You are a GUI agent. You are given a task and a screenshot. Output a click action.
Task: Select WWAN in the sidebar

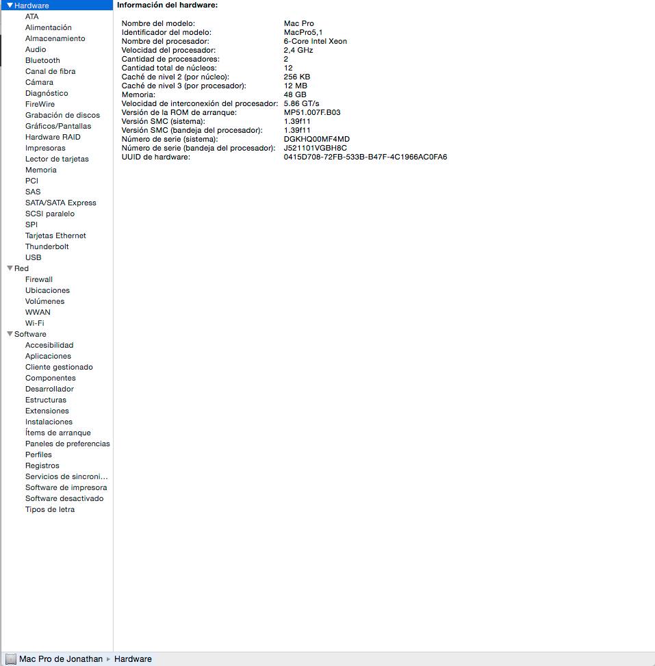coord(38,312)
